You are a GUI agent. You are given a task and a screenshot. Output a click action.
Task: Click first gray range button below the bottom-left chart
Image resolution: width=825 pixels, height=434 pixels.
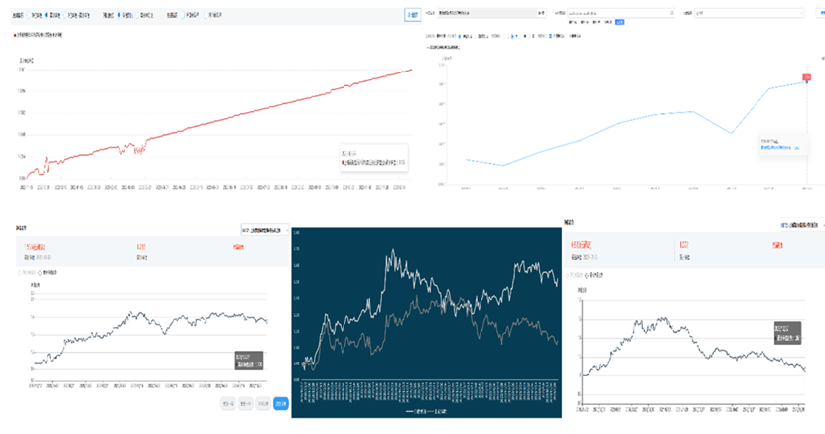(x=228, y=403)
